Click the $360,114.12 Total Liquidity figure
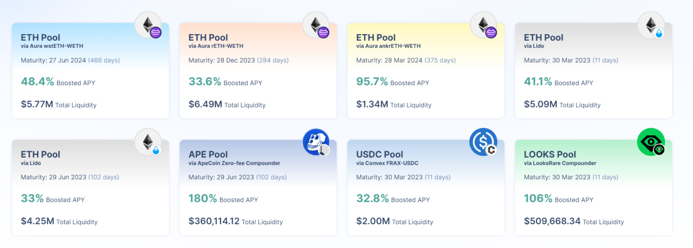Screen dimensions: 693x248 tap(214, 221)
